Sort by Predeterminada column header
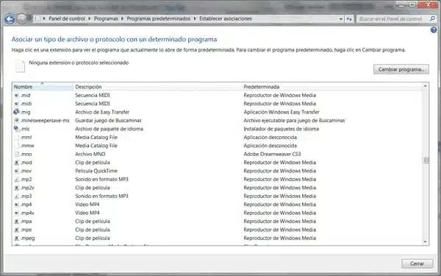 coord(332,87)
